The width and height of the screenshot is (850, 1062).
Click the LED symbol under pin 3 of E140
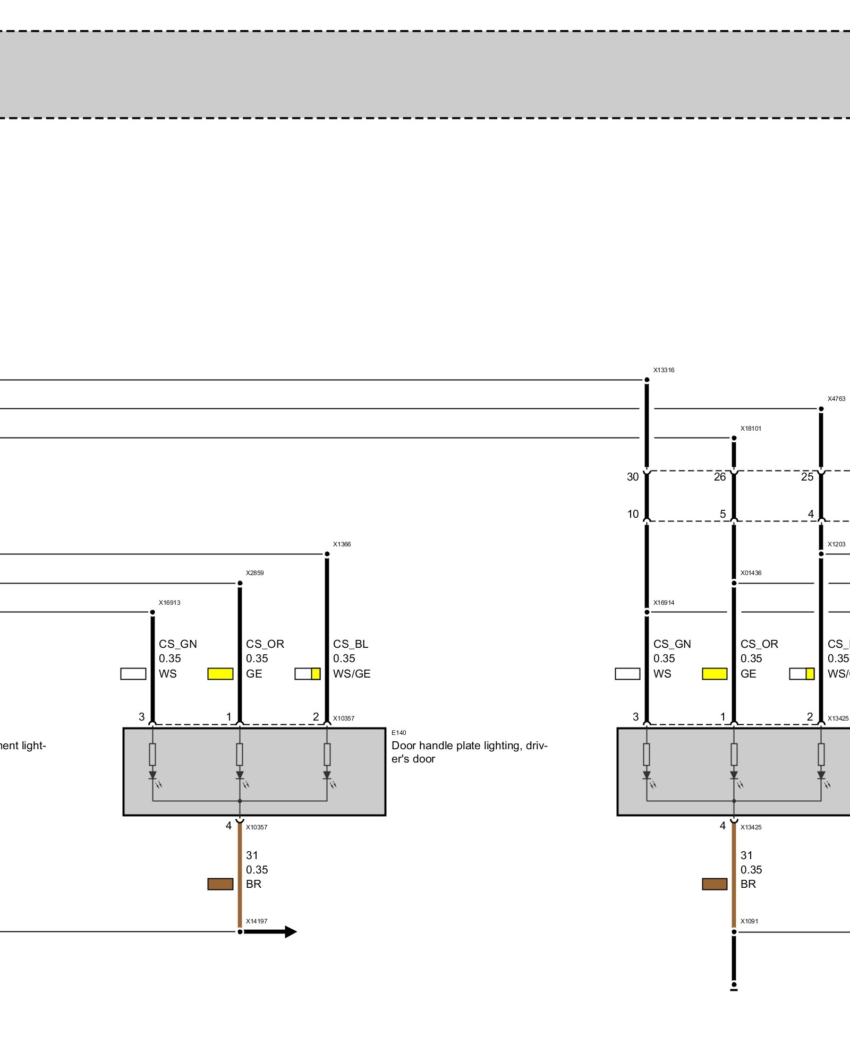(154, 780)
